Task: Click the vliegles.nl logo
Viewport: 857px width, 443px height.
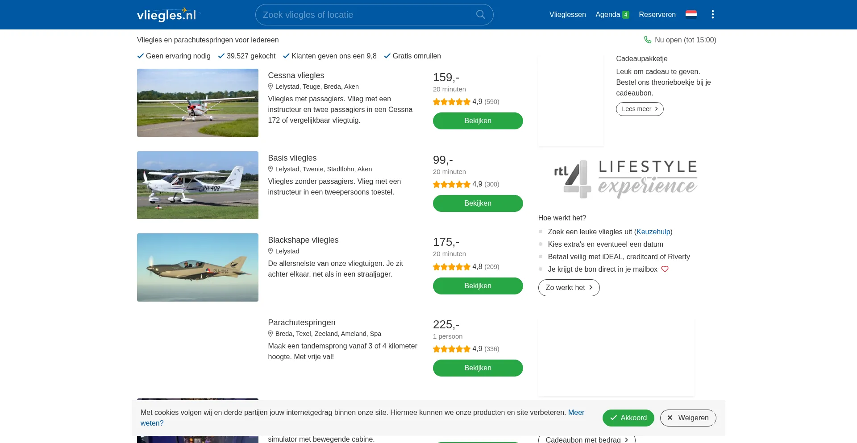Action: pyautogui.click(x=167, y=15)
